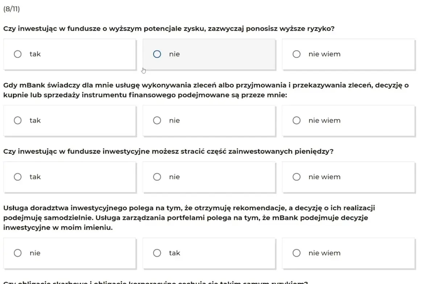Select tak for the investment advisory question

(x=209, y=253)
